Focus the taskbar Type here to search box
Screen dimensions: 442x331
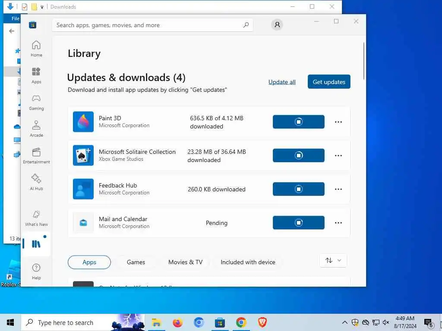pyautogui.click(x=83, y=322)
